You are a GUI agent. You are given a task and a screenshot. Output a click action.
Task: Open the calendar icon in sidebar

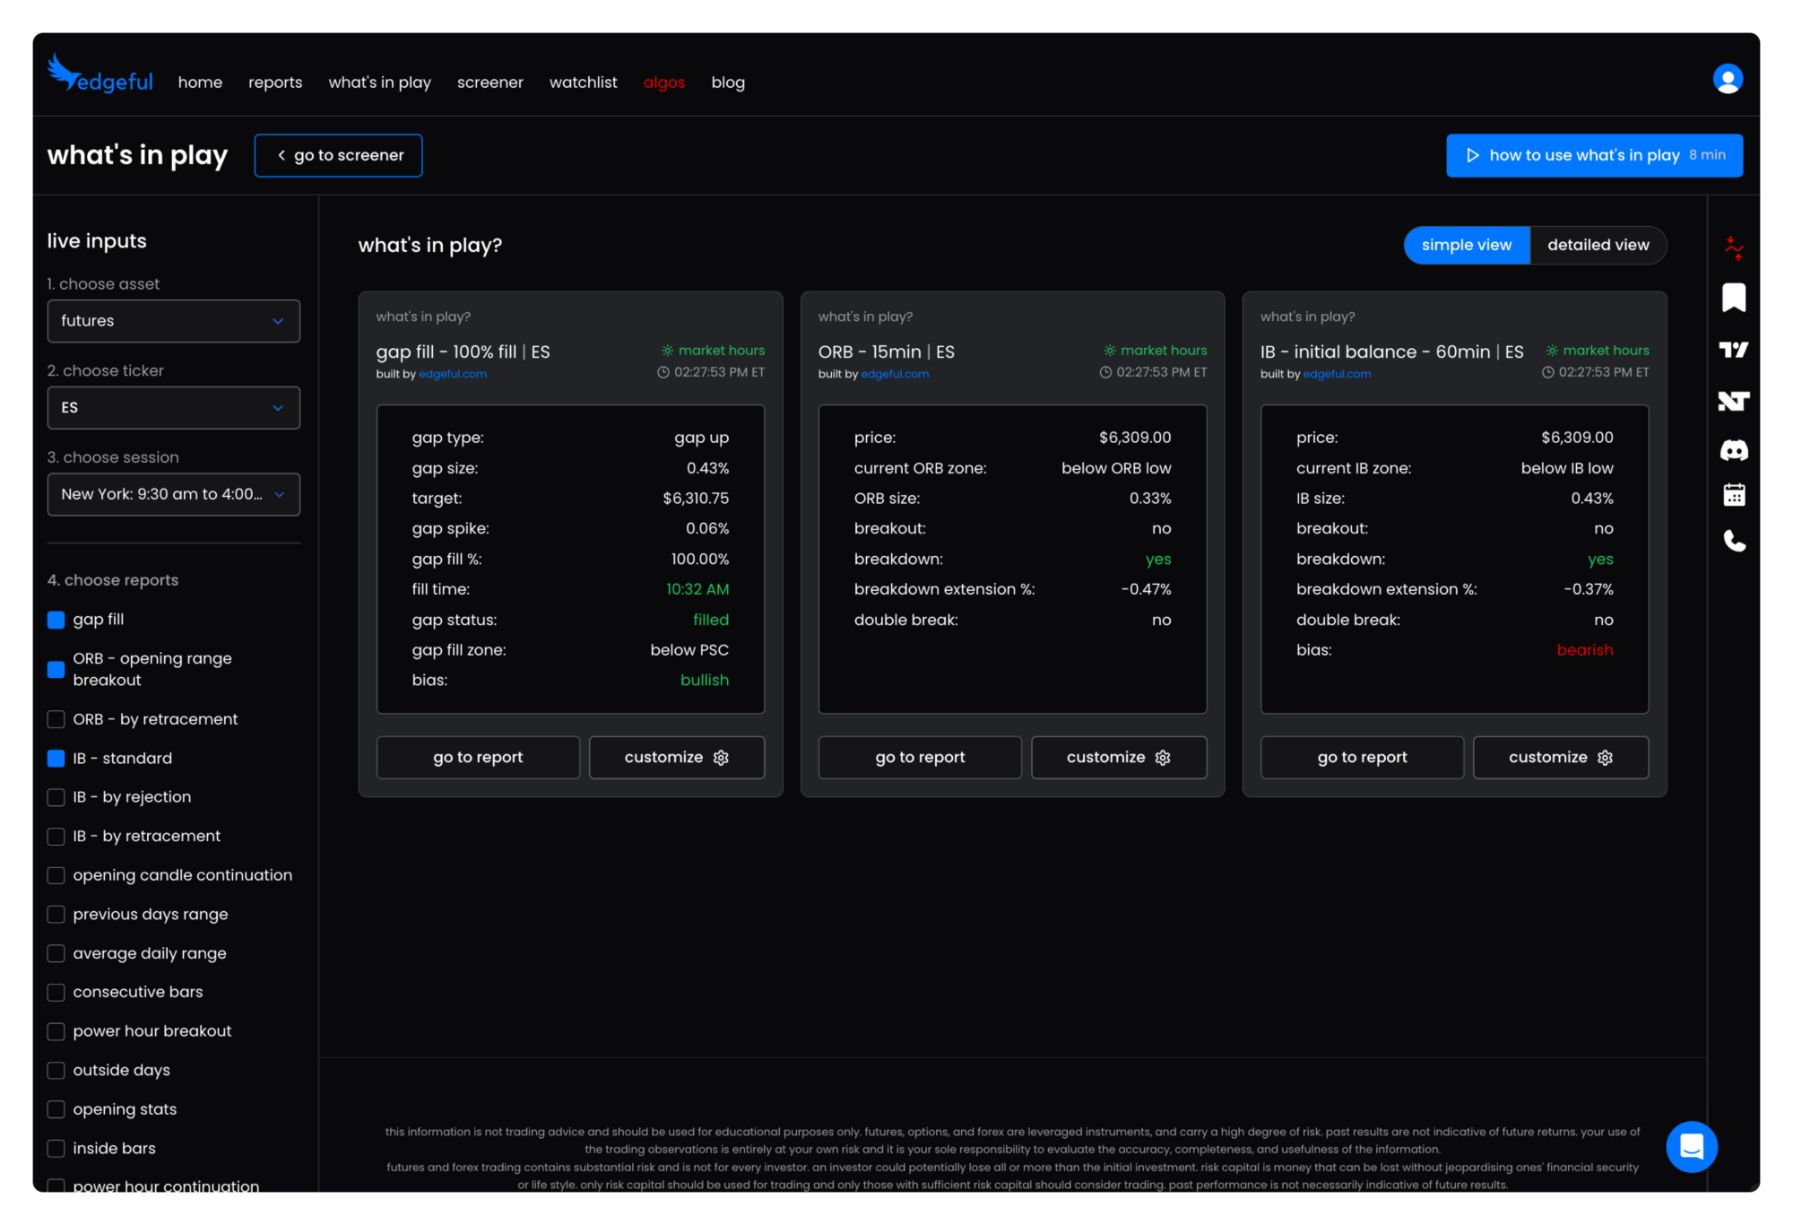(x=1734, y=495)
